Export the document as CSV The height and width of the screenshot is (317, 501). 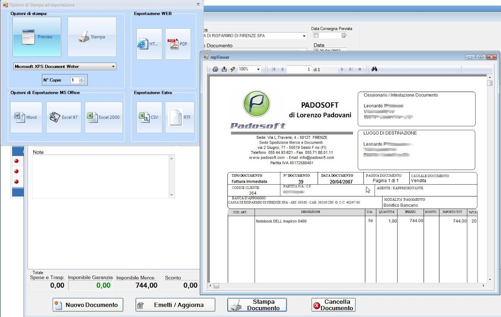pyautogui.click(x=149, y=117)
